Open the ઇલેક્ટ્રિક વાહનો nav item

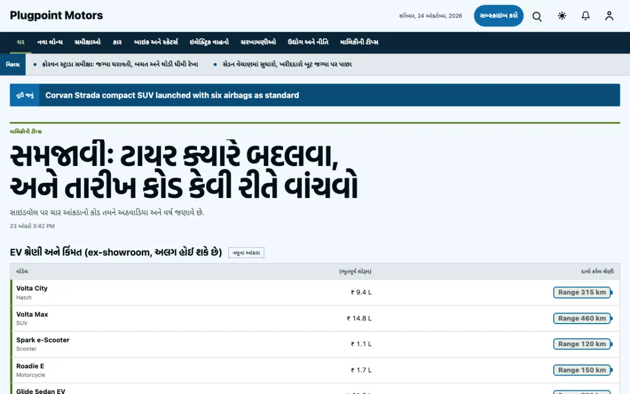click(209, 42)
